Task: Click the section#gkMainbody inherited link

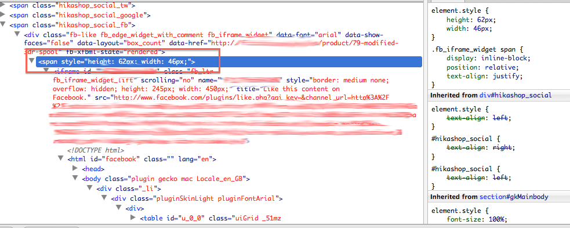Action: click(514, 197)
